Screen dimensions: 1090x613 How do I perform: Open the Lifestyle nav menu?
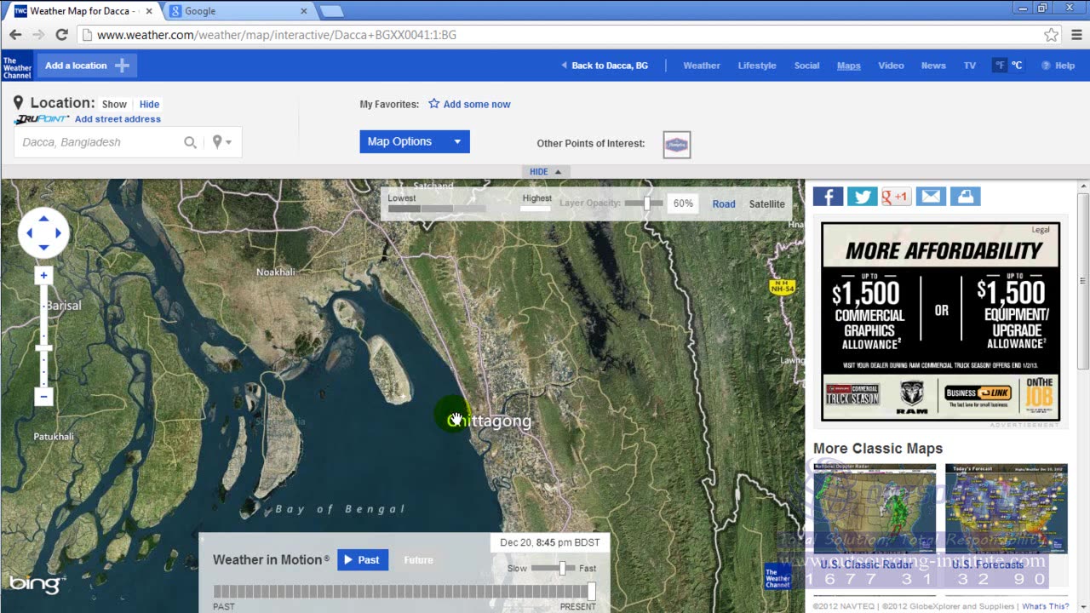(757, 66)
